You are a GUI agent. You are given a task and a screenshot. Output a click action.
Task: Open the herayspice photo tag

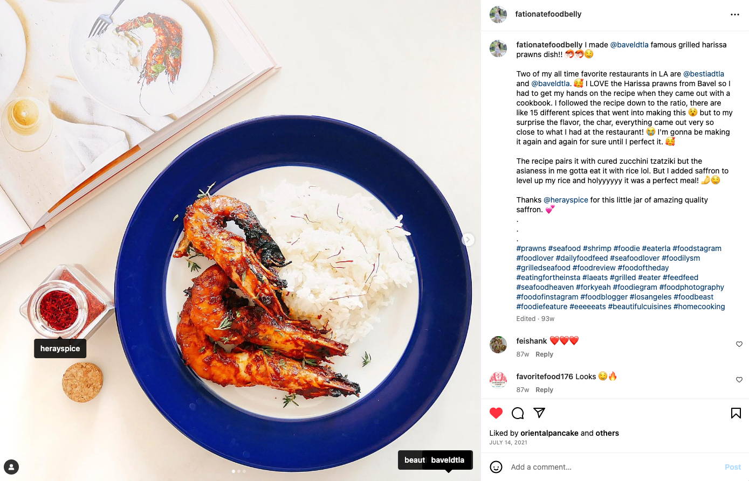pyautogui.click(x=60, y=348)
